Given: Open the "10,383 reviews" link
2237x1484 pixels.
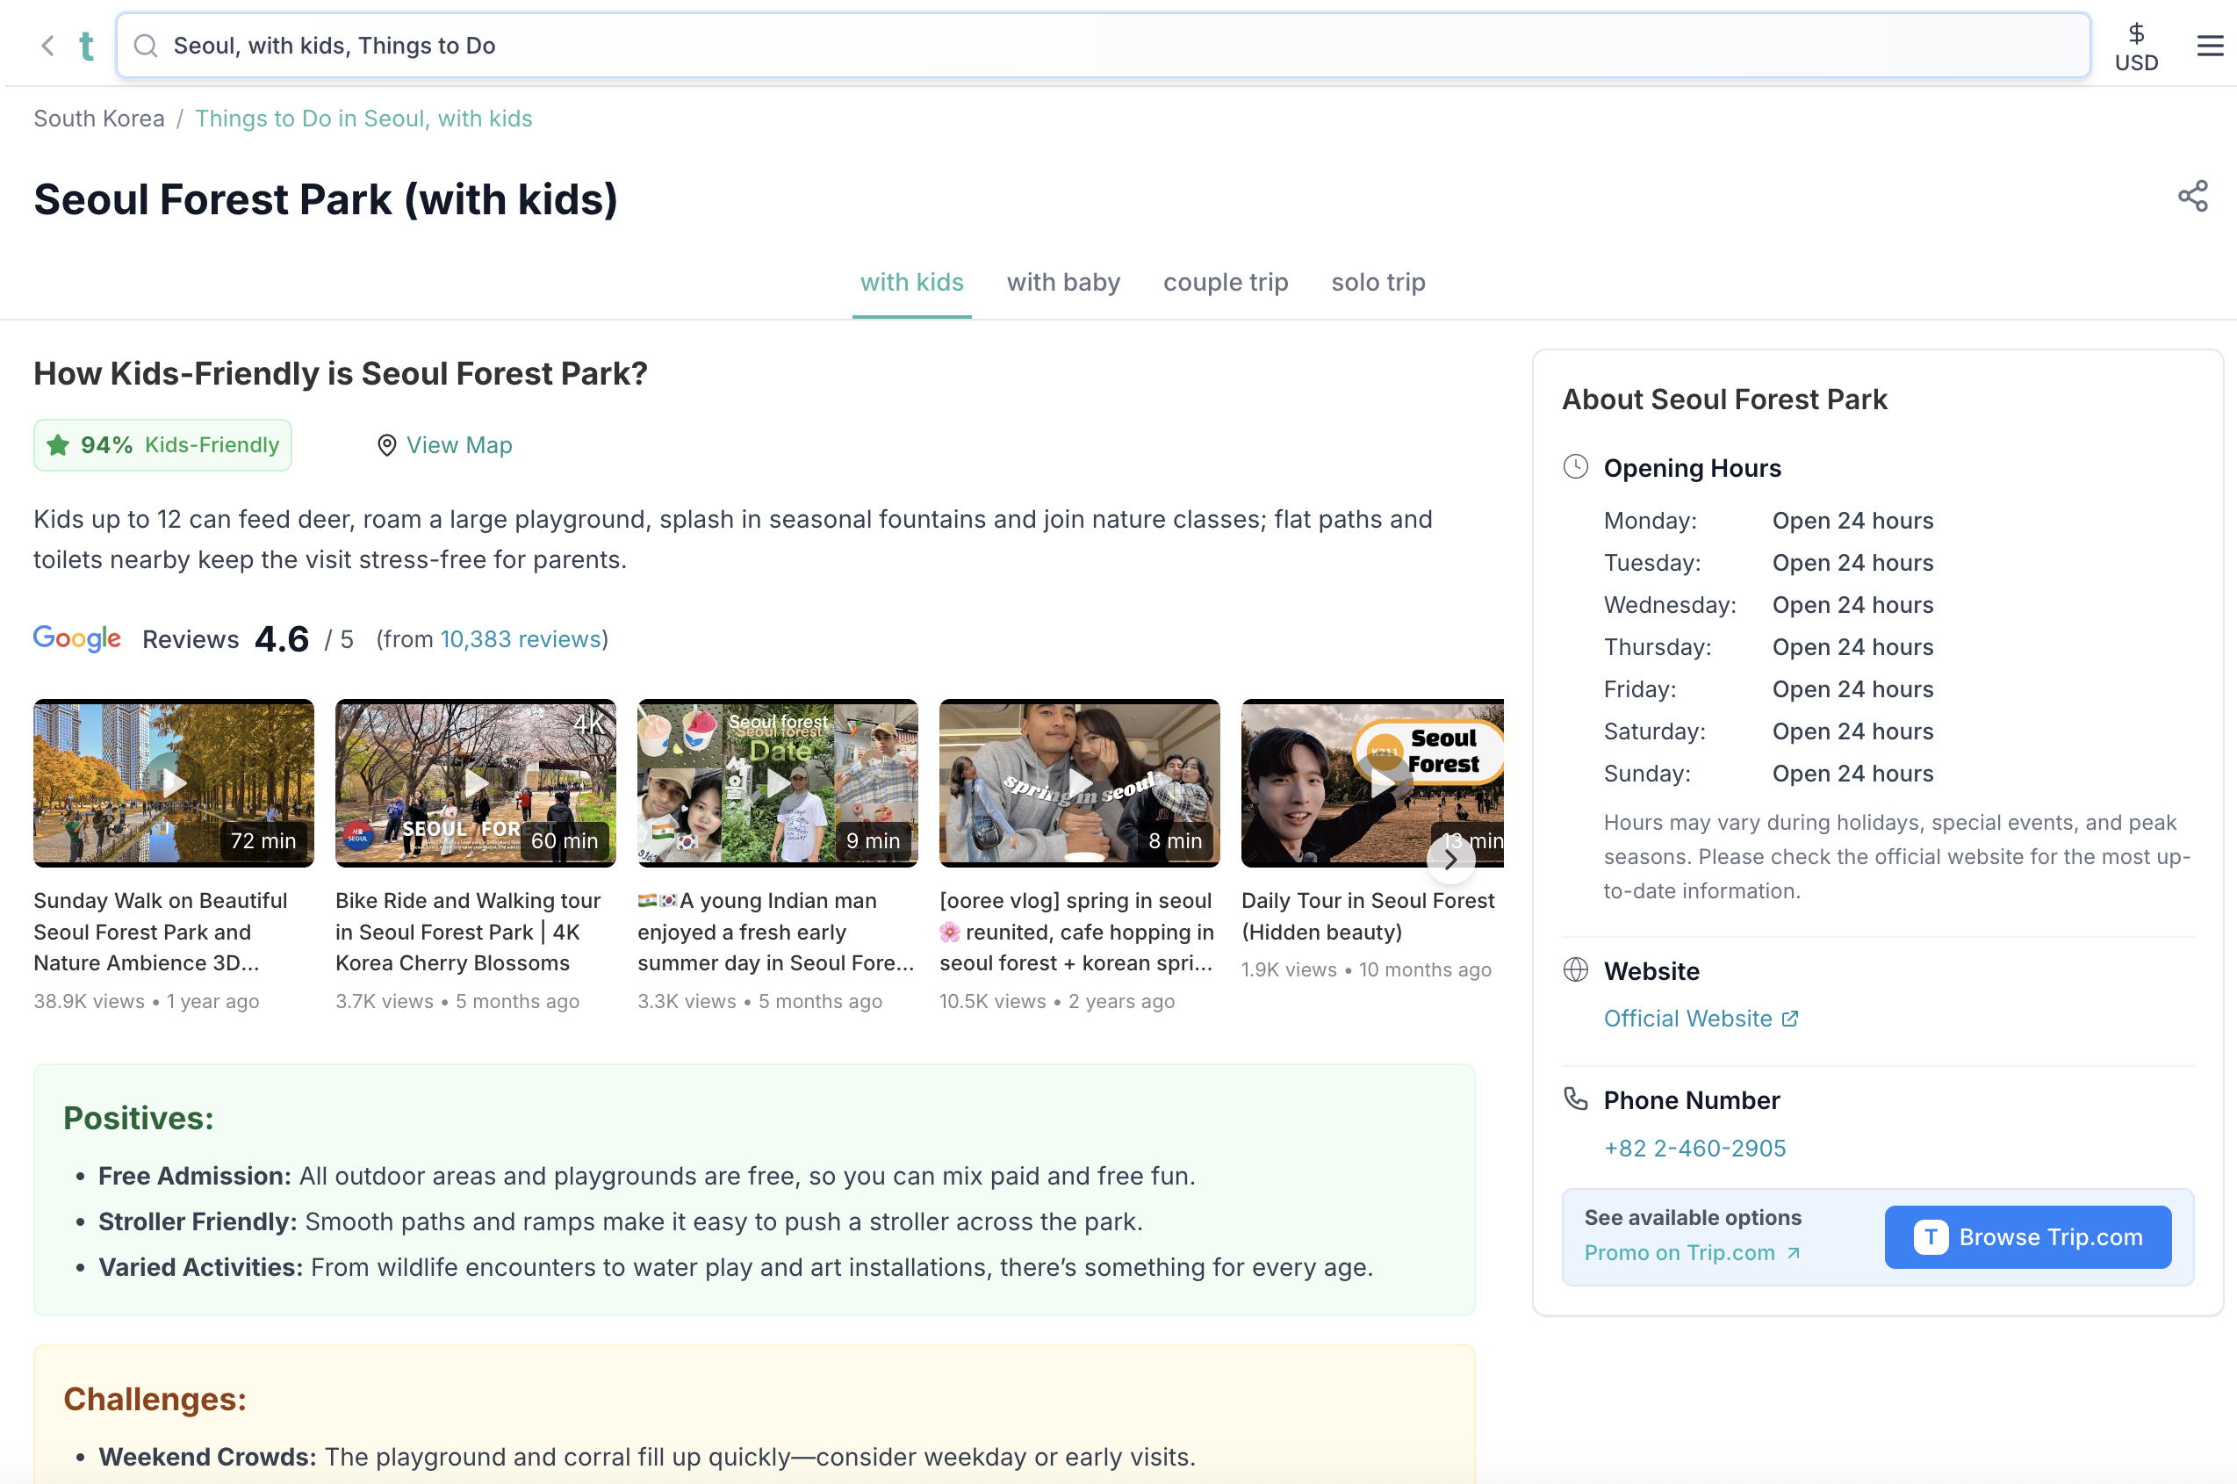Looking at the screenshot, I should tap(520, 639).
